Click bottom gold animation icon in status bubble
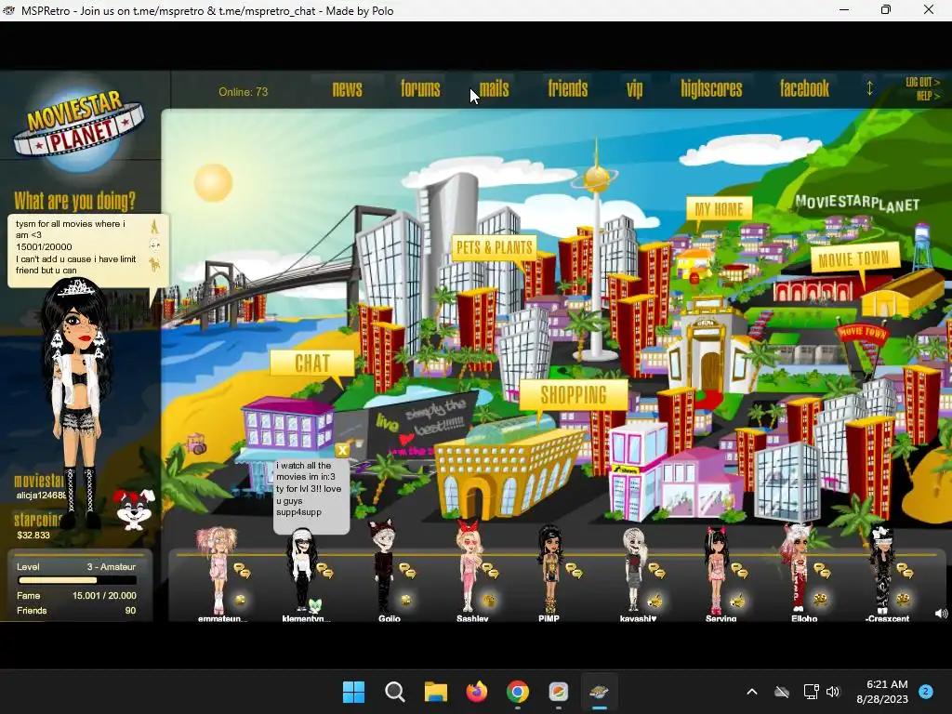This screenshot has width=952, height=714. [x=155, y=265]
